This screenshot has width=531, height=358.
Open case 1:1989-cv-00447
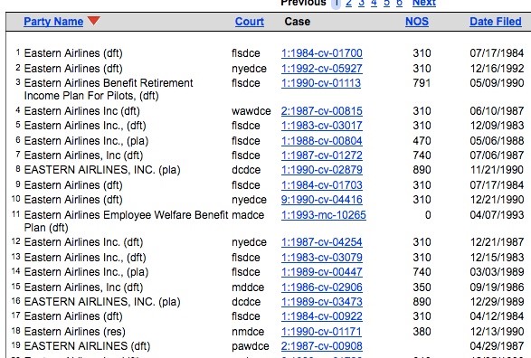pos(322,272)
